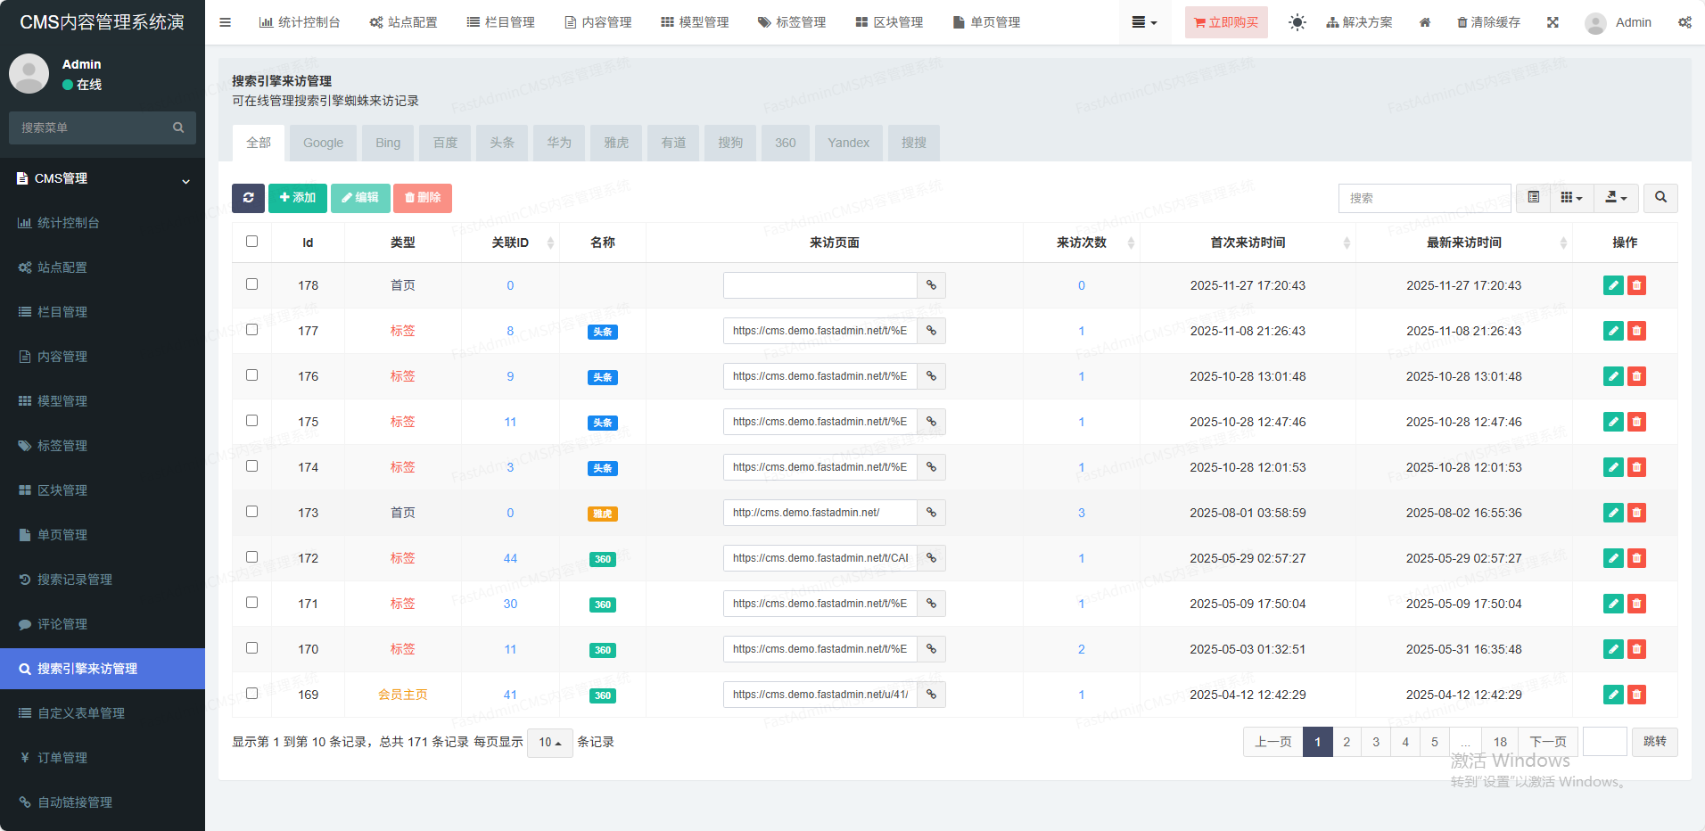1705x831 pixels.
Task: Switch to the Google tab
Action: [x=323, y=143]
